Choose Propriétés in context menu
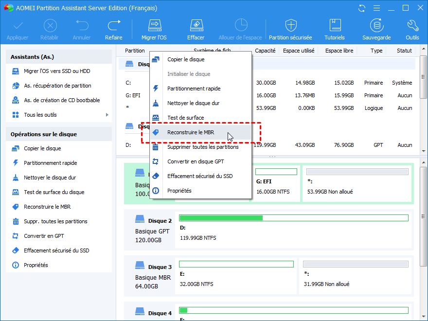 (200, 191)
